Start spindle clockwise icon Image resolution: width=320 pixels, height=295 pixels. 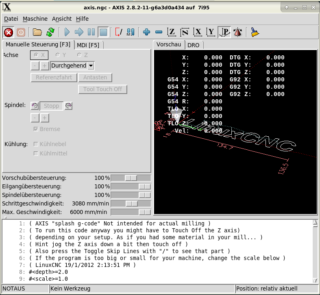pyautogui.click(x=68, y=106)
